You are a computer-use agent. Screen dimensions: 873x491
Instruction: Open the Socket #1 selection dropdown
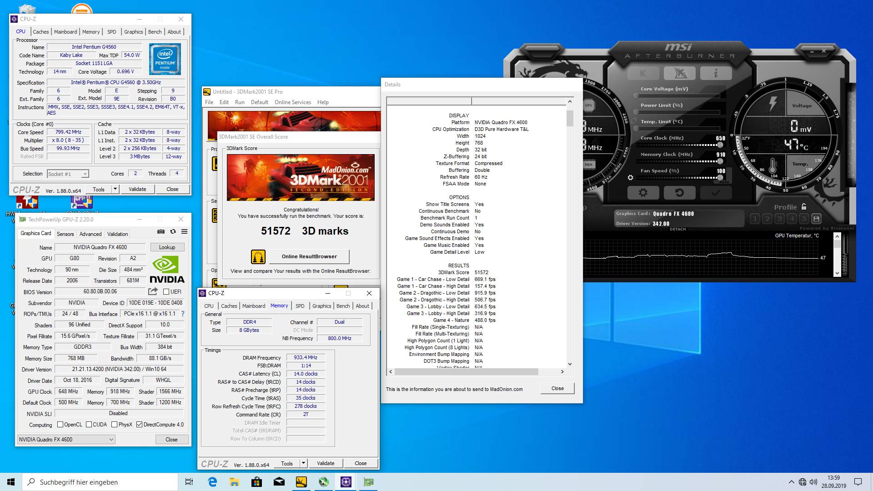(68, 174)
